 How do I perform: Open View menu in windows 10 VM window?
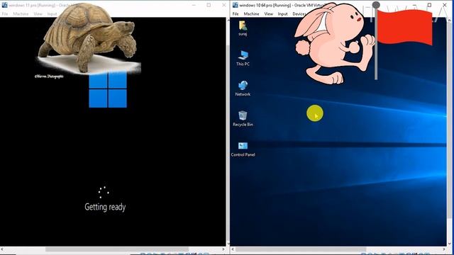click(x=268, y=14)
